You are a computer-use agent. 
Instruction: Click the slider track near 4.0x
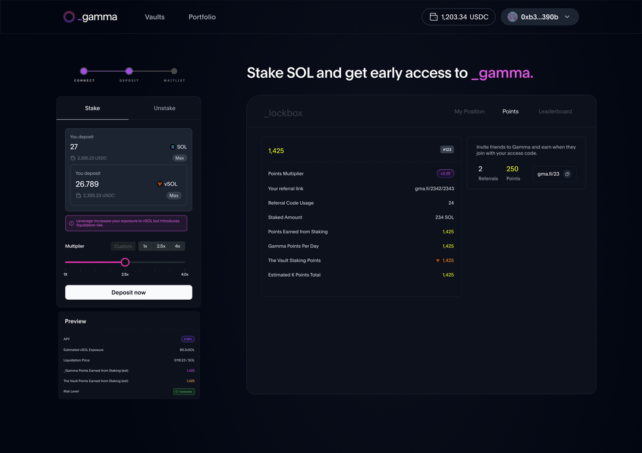pyautogui.click(x=184, y=262)
